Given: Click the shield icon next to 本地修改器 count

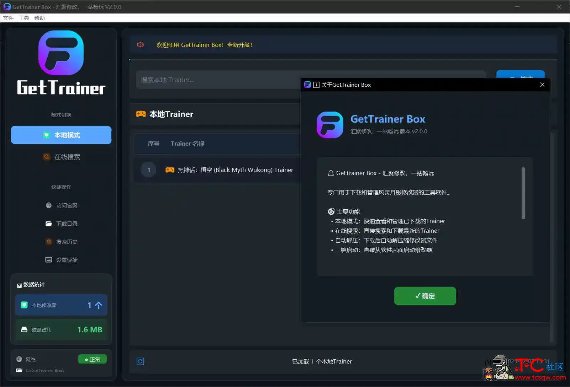Looking at the screenshot, I should (23, 305).
